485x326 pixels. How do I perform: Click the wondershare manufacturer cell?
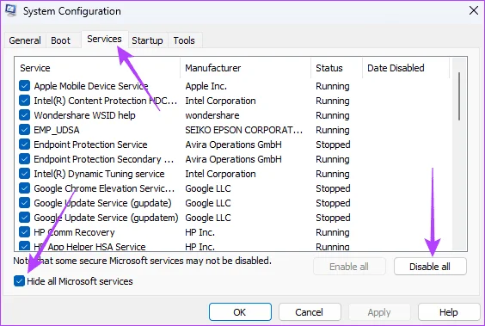pyautogui.click(x=212, y=115)
